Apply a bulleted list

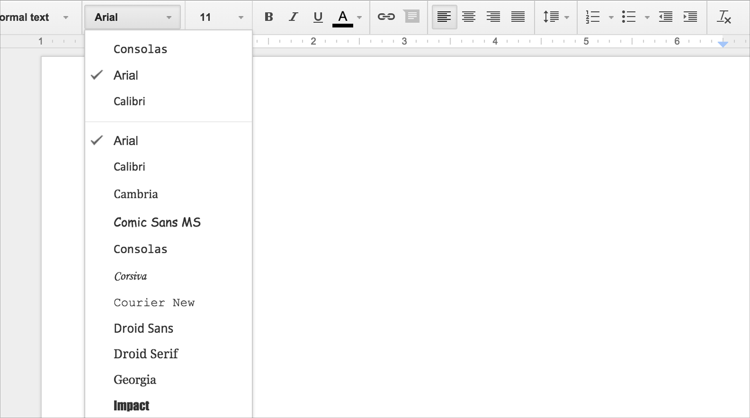628,16
